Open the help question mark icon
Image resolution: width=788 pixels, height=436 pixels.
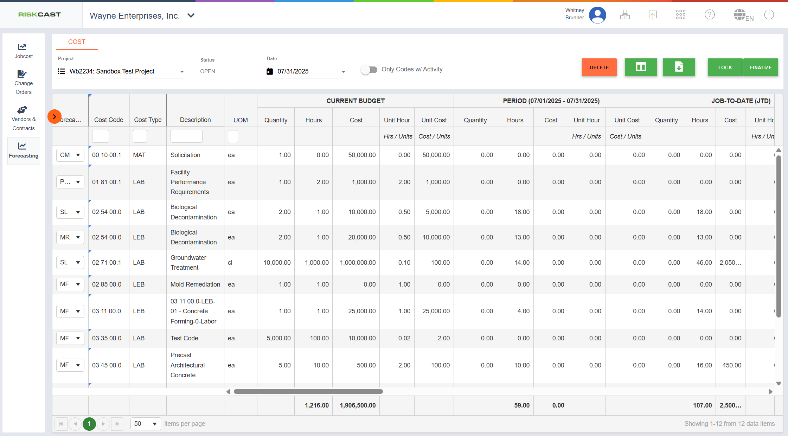pos(709,15)
